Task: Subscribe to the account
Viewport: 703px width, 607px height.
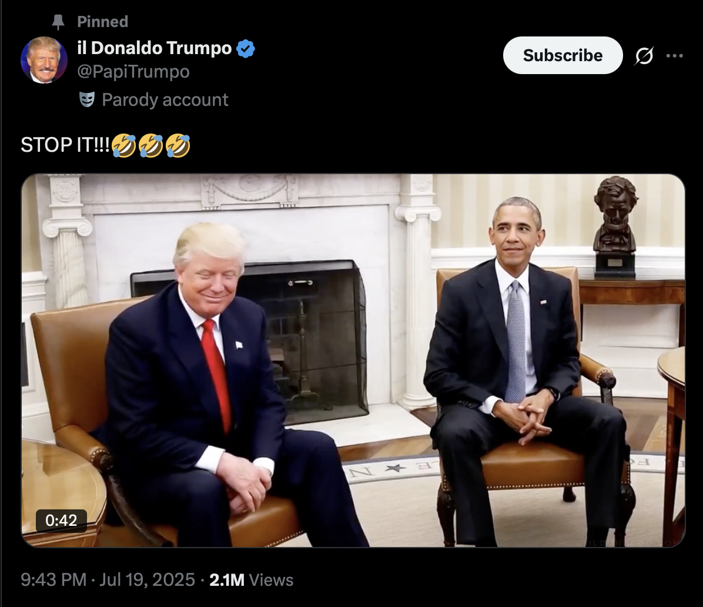Action: tap(563, 55)
